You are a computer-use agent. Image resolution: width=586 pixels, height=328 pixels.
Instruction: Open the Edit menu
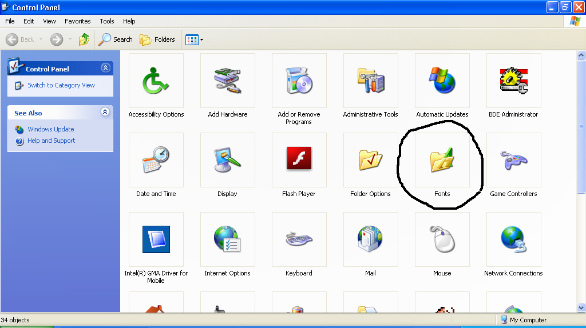pos(29,21)
